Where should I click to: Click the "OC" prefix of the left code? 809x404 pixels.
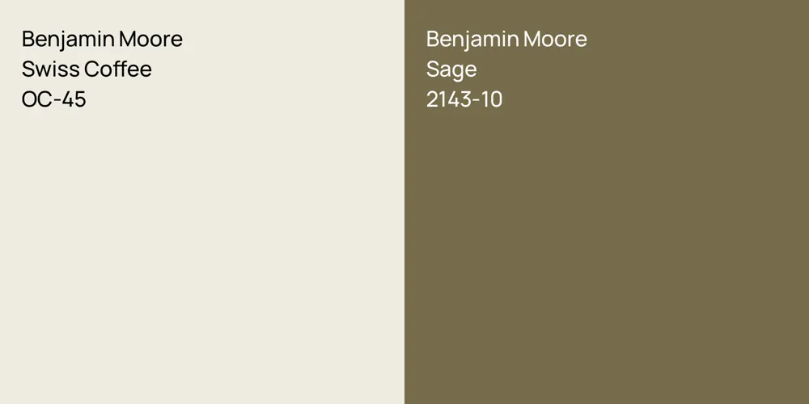(36, 99)
